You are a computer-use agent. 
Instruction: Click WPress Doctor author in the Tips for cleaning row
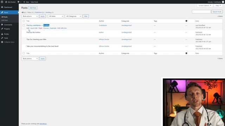(x=104, y=39)
